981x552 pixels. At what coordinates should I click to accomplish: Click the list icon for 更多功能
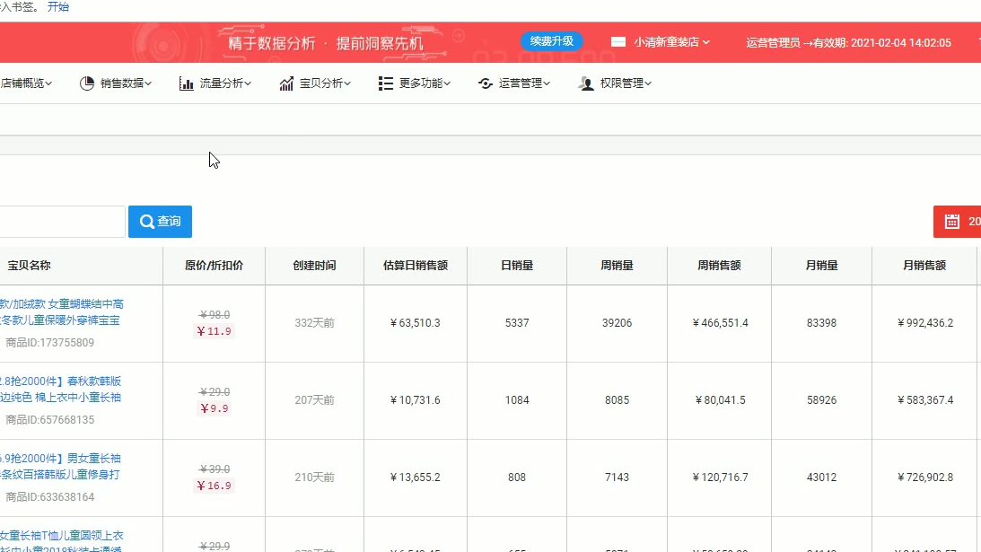(386, 83)
